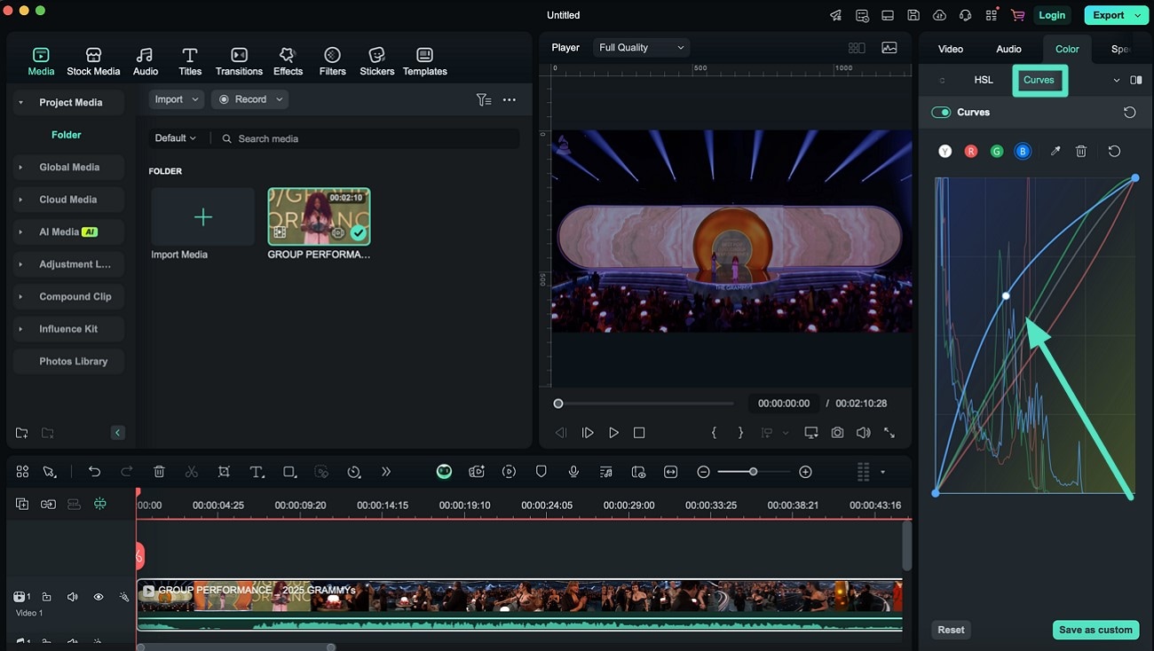Screen dimensions: 1154x651
Task: Click the timeline zoom slider handle
Action: coord(753,472)
